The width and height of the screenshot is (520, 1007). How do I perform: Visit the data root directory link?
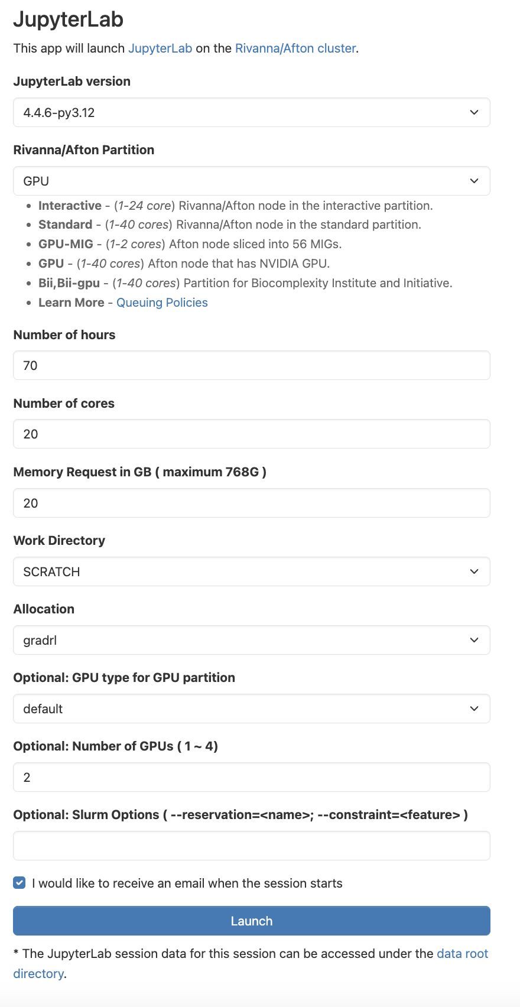[462, 953]
